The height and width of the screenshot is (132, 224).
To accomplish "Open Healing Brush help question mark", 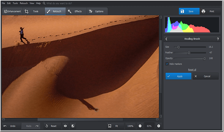I will pos(218,39).
